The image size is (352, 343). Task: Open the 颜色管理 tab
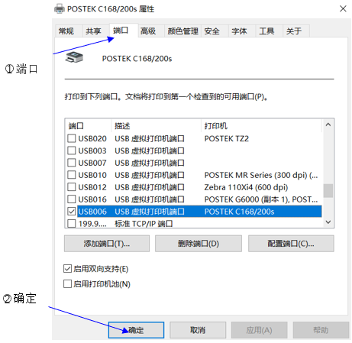(182, 31)
